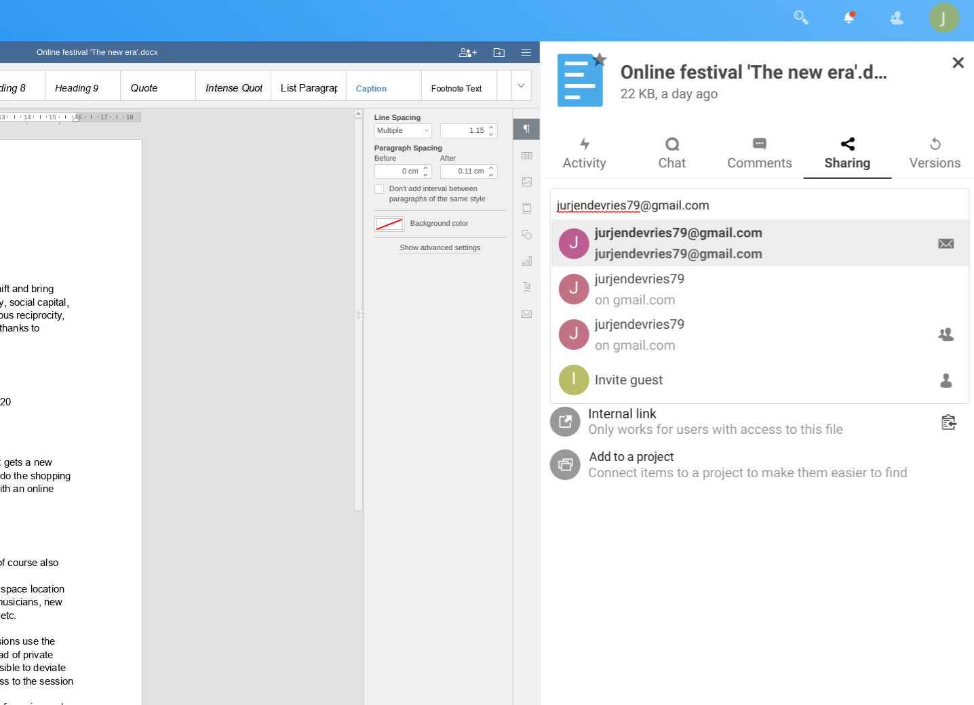Open the editor hamburger menu

coord(526,52)
